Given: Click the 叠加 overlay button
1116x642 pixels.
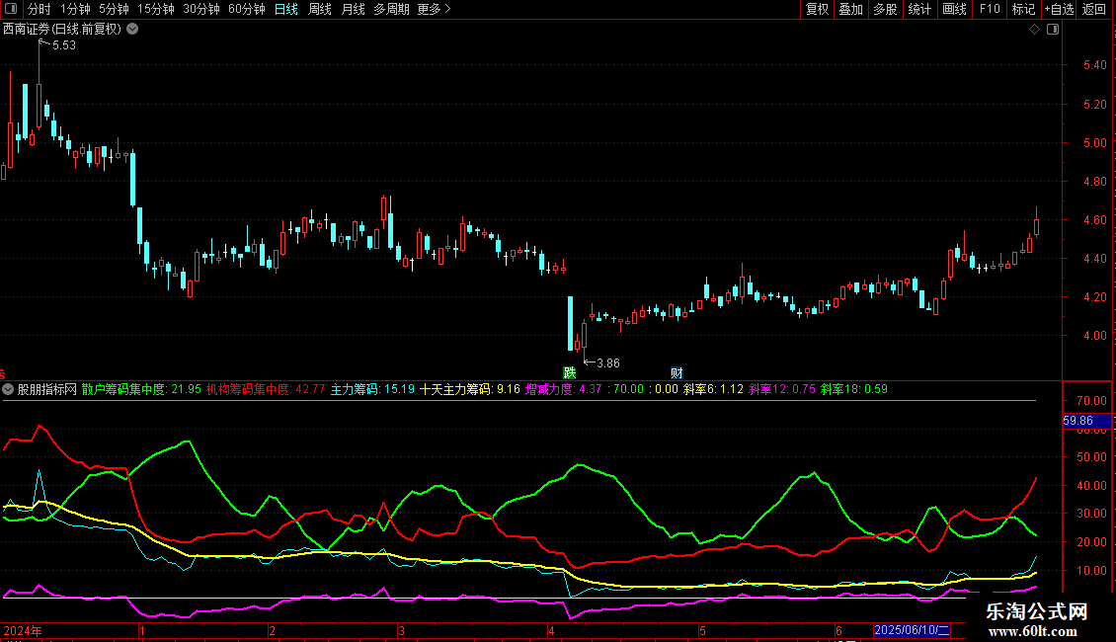Looking at the screenshot, I should (x=850, y=9).
